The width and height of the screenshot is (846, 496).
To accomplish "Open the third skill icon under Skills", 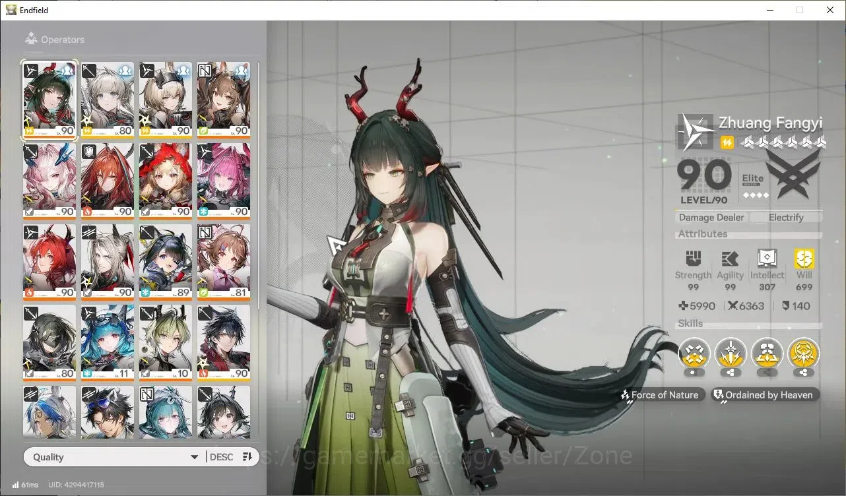I will 767,354.
